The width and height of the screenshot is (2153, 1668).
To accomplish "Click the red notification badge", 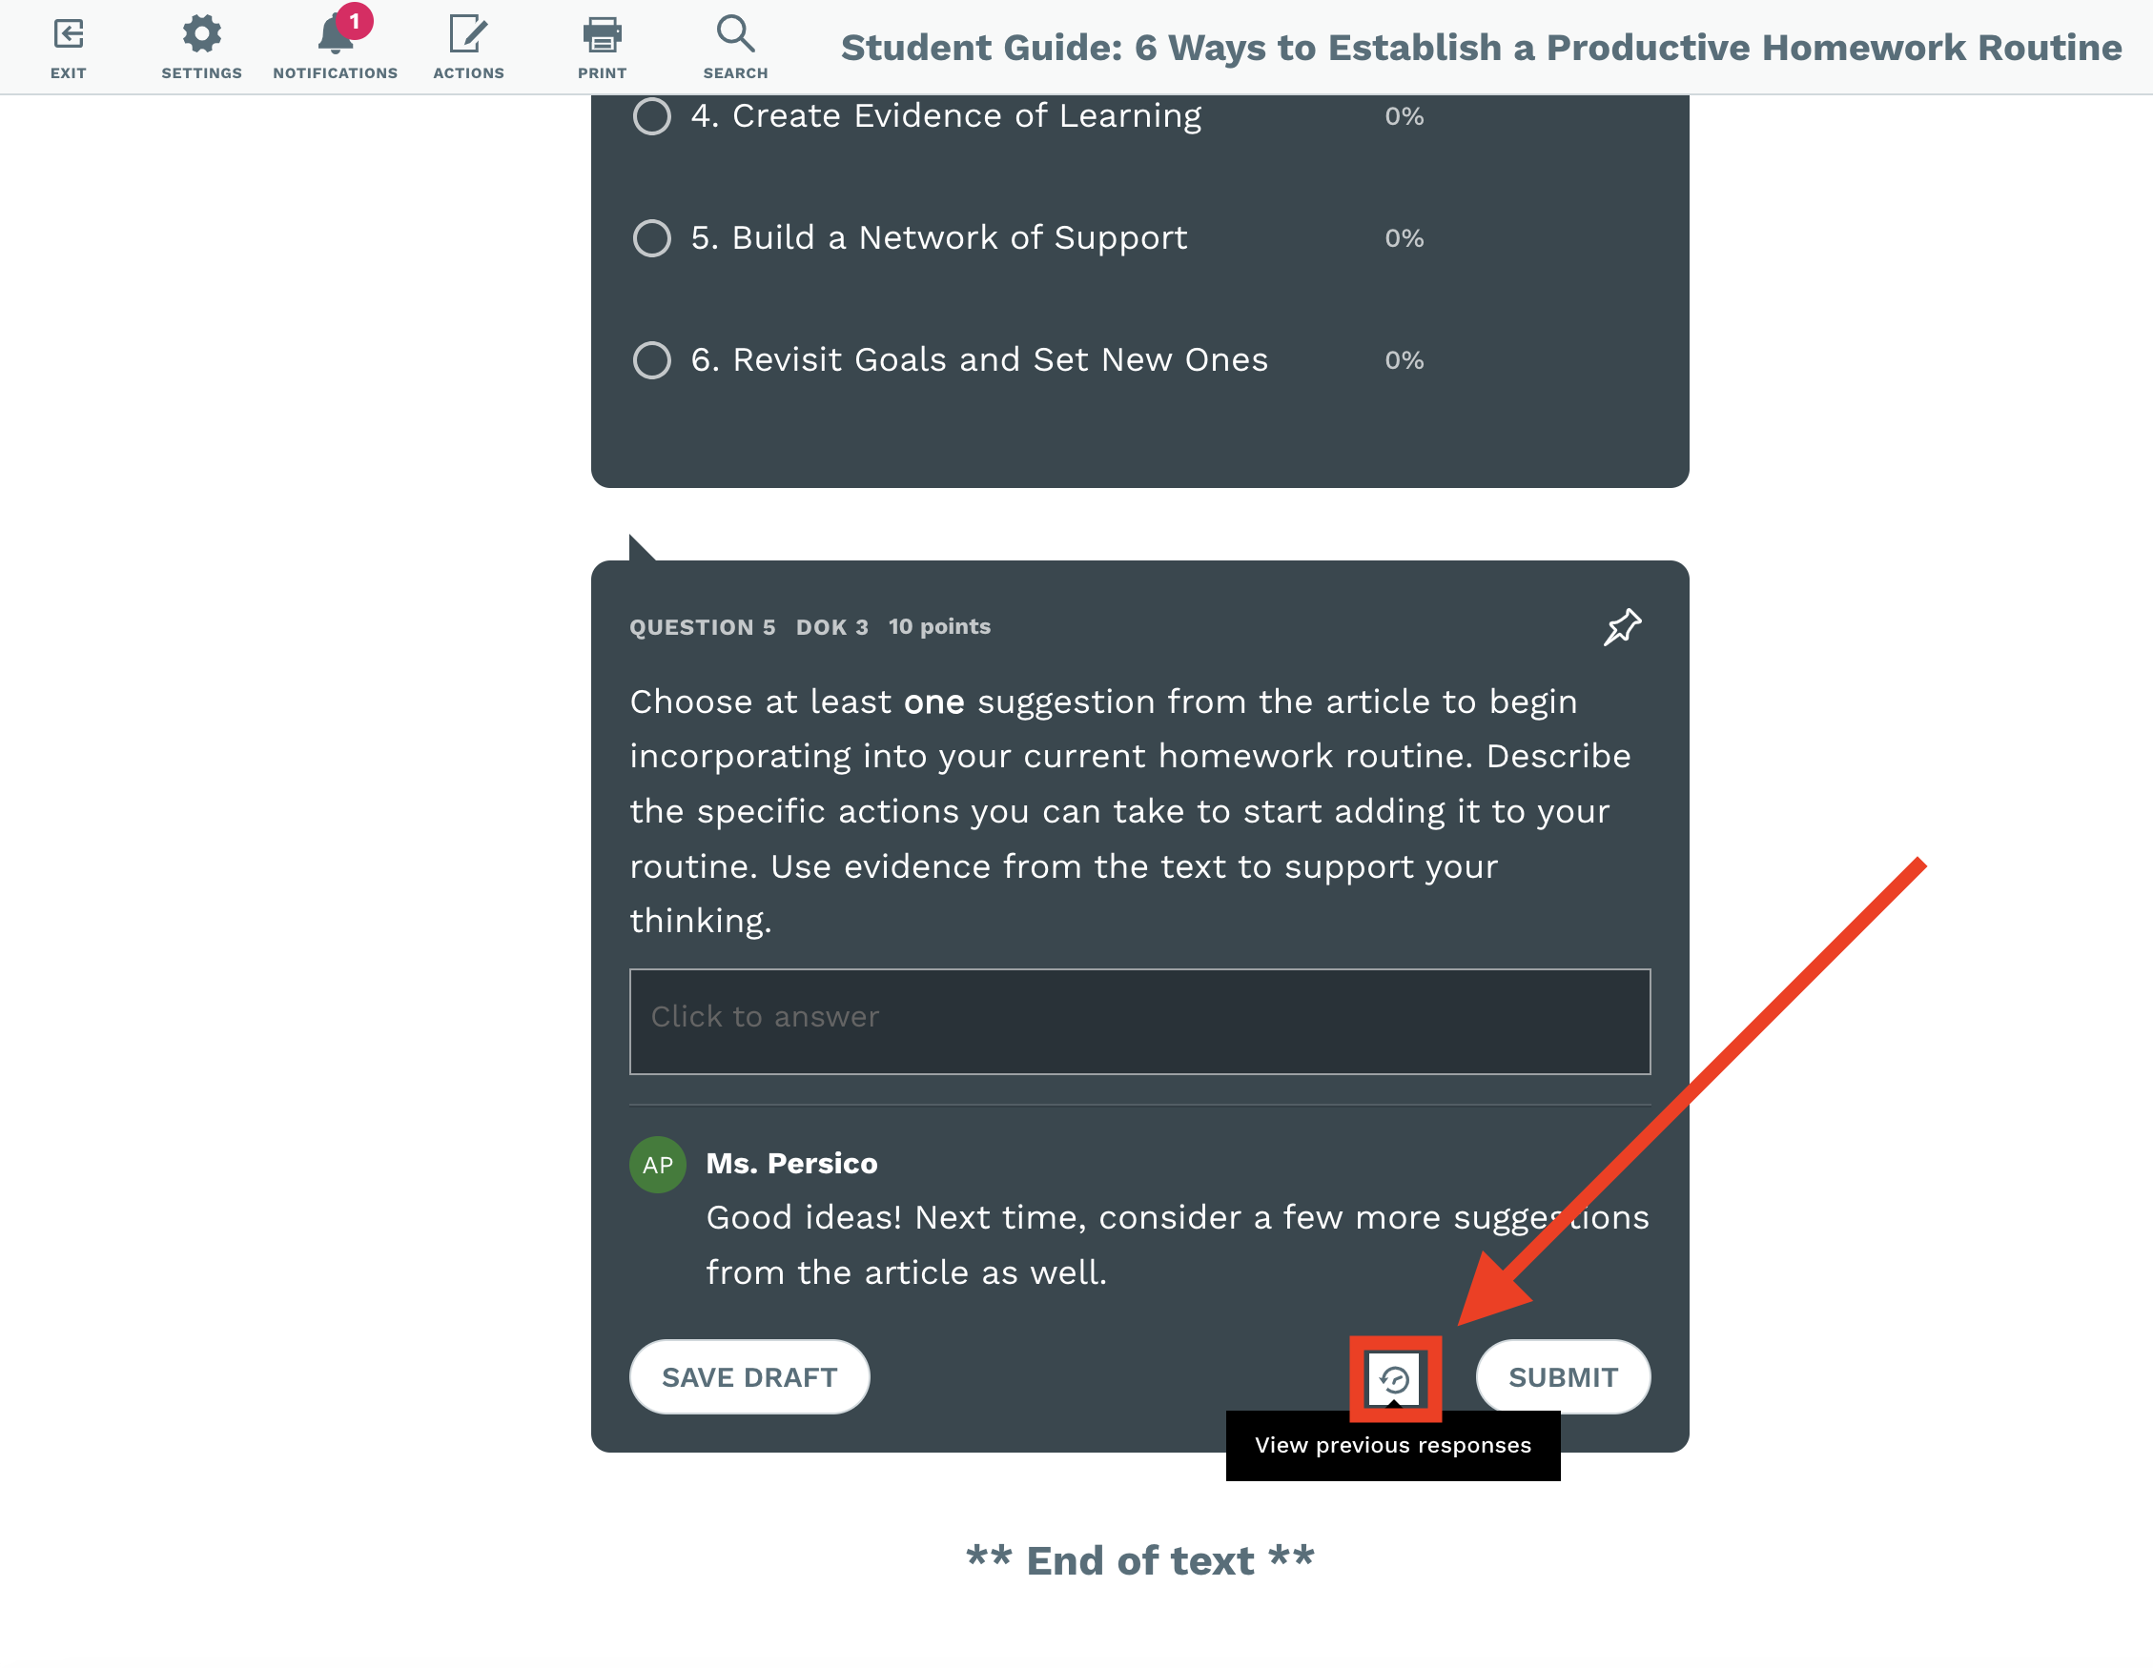I will point(354,21).
